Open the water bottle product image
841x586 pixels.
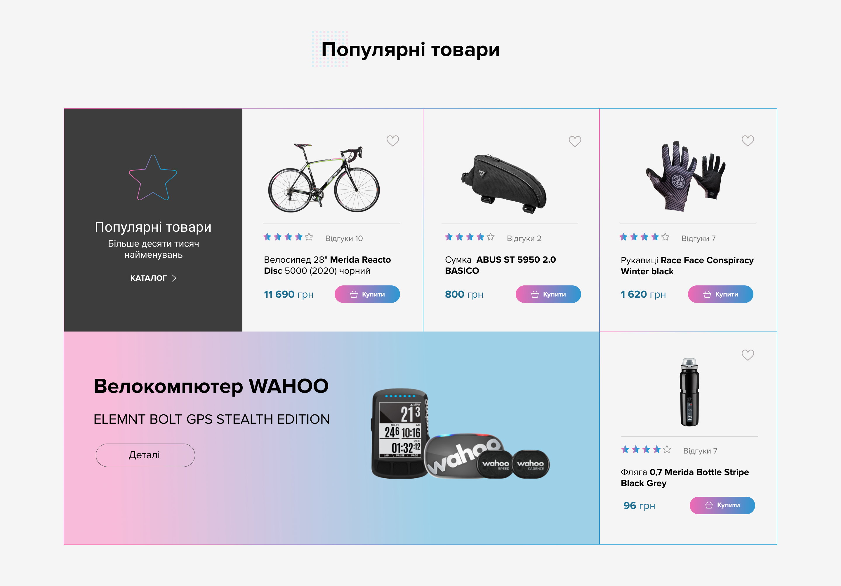(689, 392)
